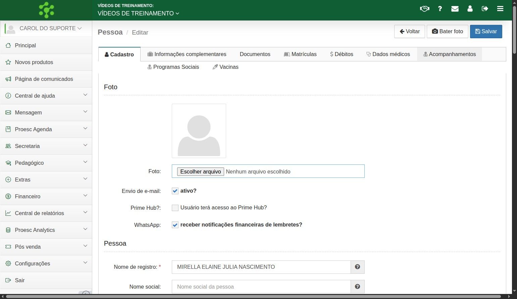The image size is (517, 299).
Task: Open the Dados médicos tab
Action: coord(388,54)
